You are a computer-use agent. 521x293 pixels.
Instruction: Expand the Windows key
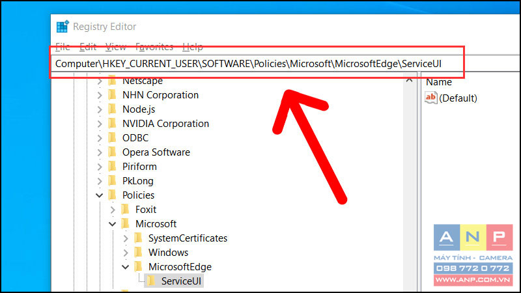click(126, 253)
